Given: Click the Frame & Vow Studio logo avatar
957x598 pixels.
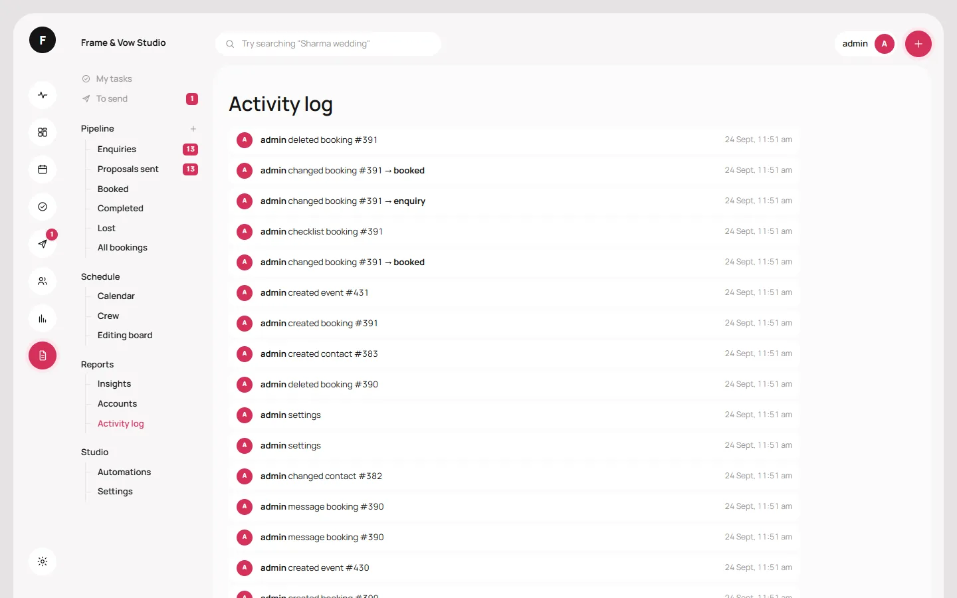Looking at the screenshot, I should (x=43, y=40).
